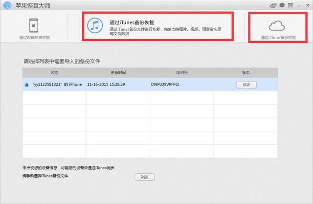Click the app logo beside 苹果恢复大师
This screenshot has width=313, height=204.
click(x=7, y=5)
